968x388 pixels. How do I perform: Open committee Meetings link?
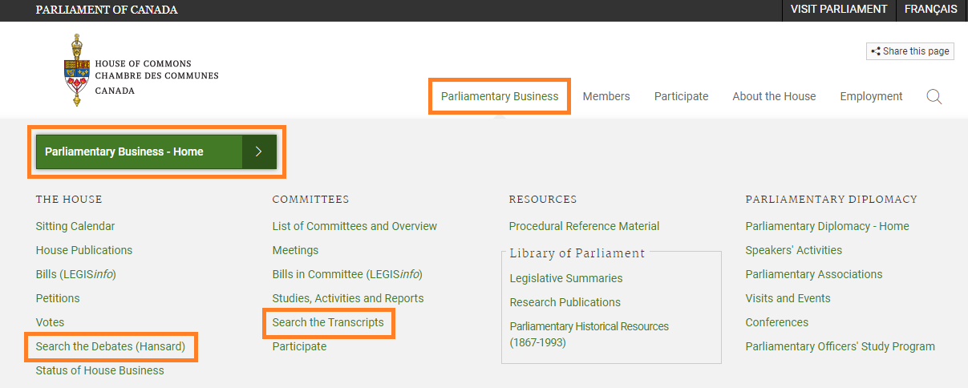pyautogui.click(x=295, y=250)
